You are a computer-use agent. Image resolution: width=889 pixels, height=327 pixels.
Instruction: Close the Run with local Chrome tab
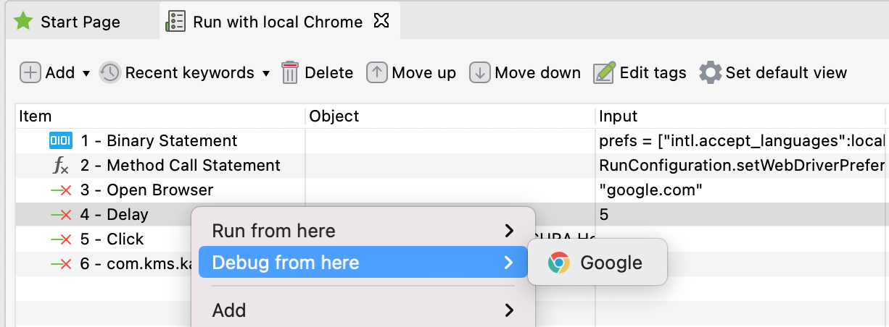click(x=381, y=21)
